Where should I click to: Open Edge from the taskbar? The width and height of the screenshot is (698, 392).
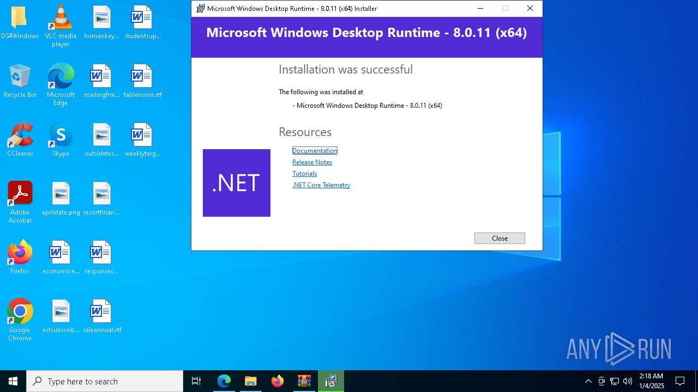point(224,381)
